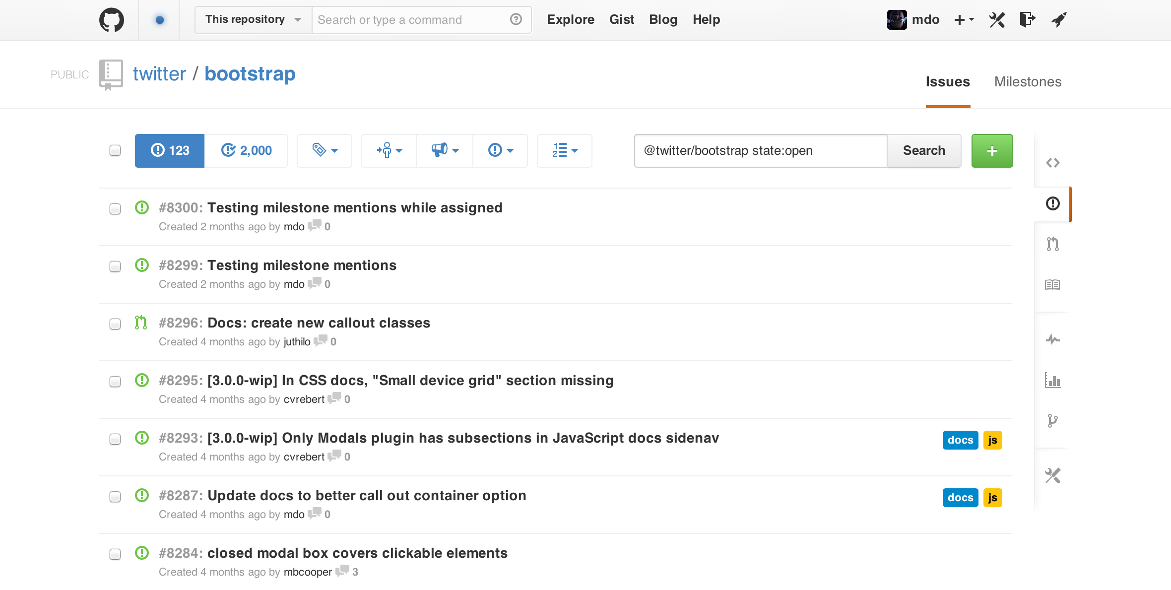The image size is (1171, 590).
Task: Click the open issue icon for #8299
Action: click(142, 265)
